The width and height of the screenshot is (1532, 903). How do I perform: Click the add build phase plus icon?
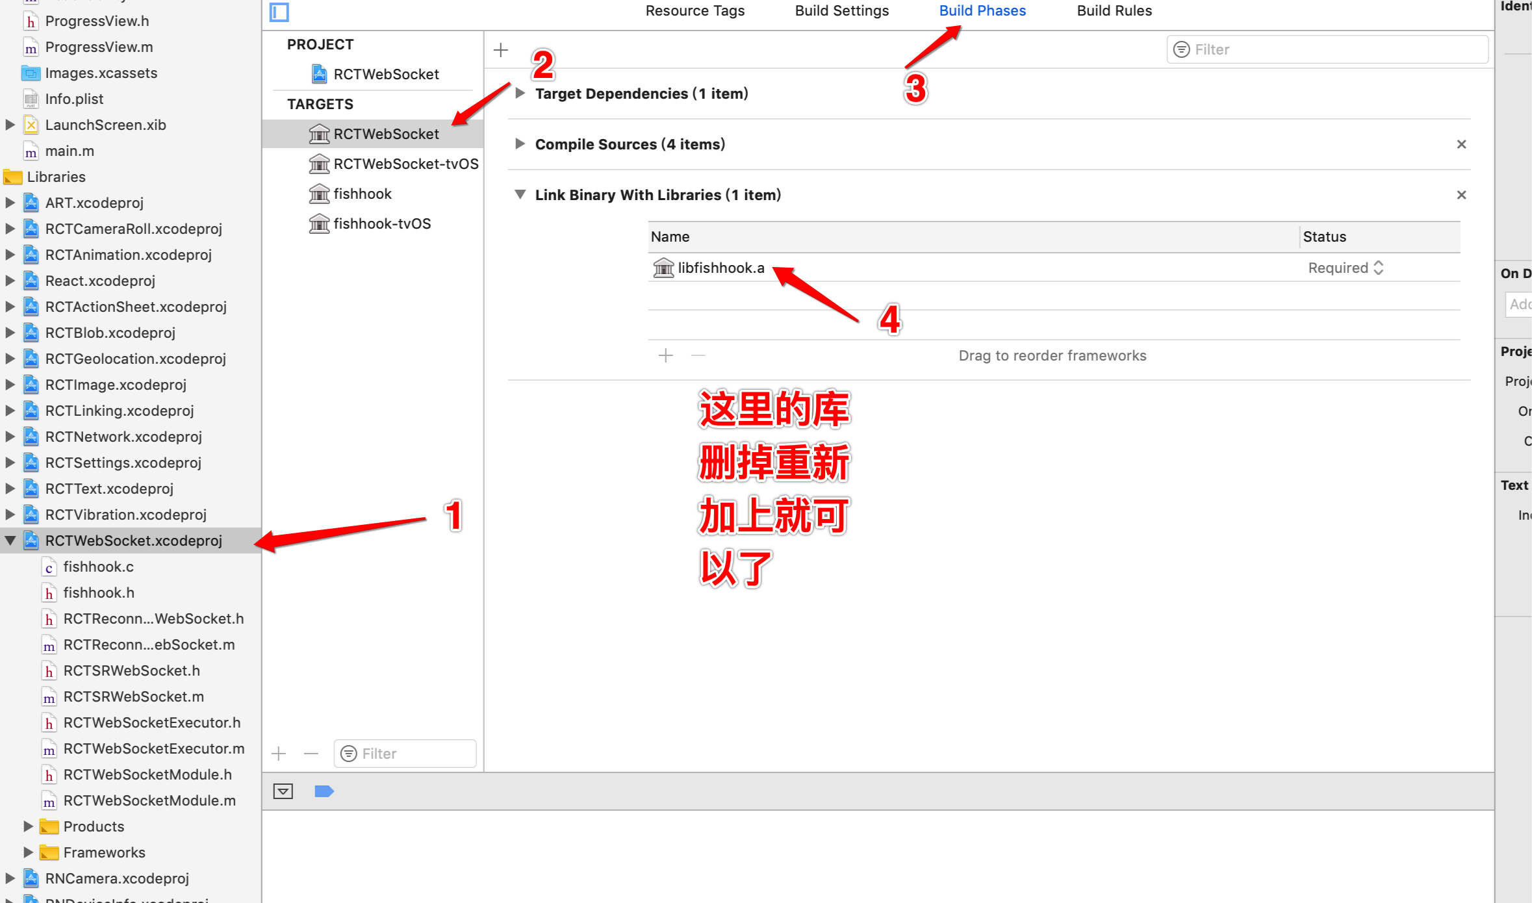pyautogui.click(x=500, y=50)
